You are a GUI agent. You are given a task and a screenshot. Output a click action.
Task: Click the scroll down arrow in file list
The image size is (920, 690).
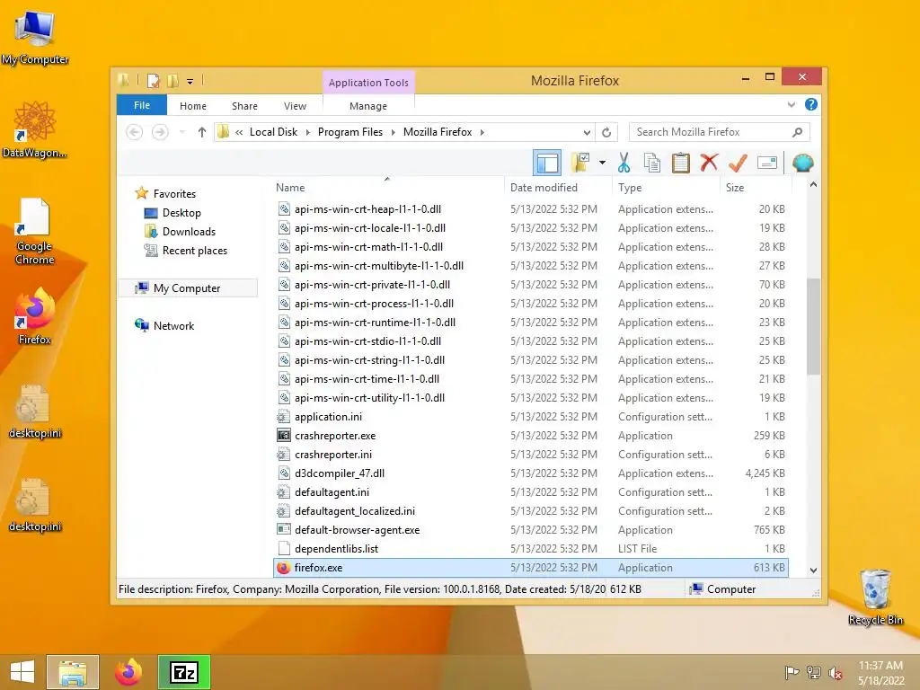coord(813,570)
